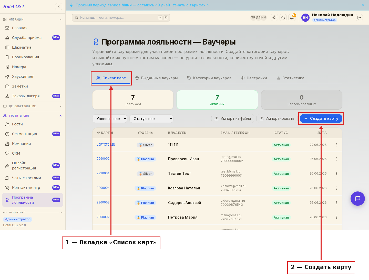Viewport: 369px width, 280px height.
Task: Click the Всего карт summary card
Action: pos(133,100)
